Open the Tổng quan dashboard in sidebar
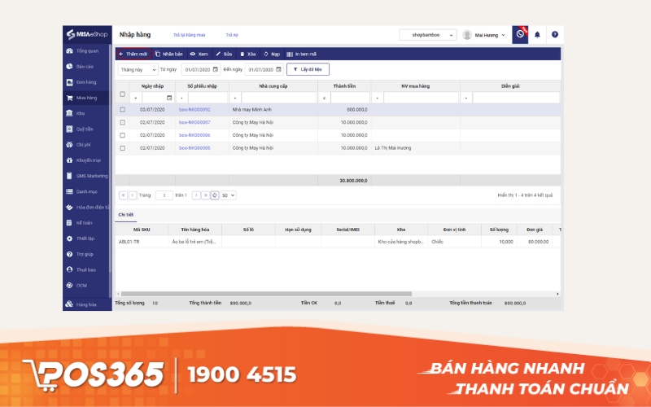Image resolution: width=651 pixels, height=407 pixels. pyautogui.click(x=86, y=50)
